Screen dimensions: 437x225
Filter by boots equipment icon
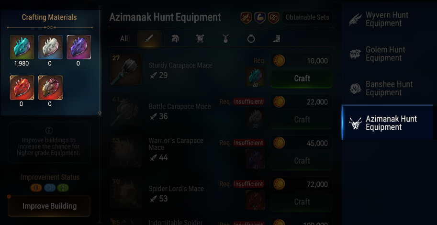(x=277, y=39)
